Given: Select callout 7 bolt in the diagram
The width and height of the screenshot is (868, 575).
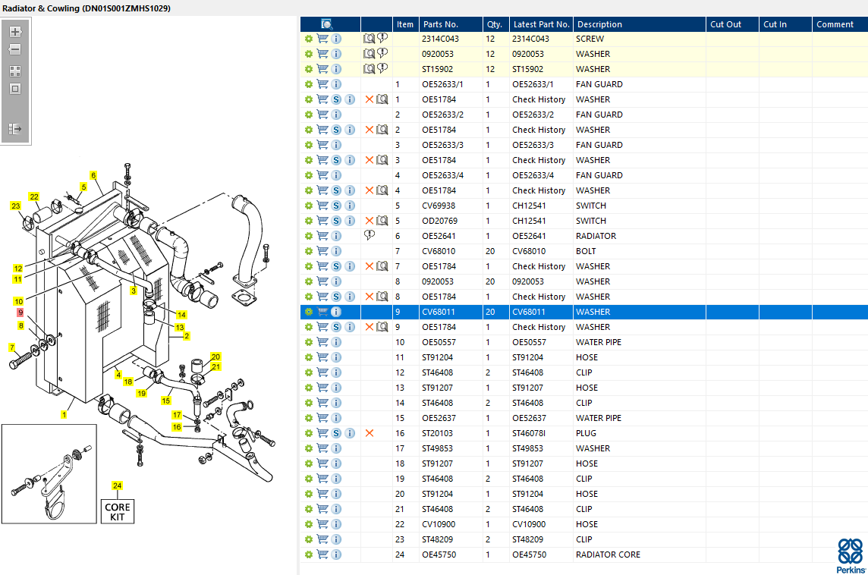Looking at the screenshot, I should coord(11,347).
